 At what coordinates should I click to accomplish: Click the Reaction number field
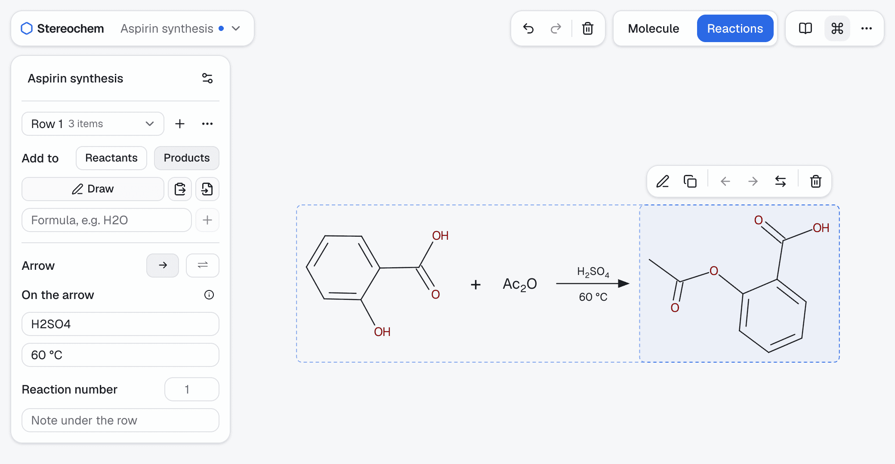click(x=192, y=389)
